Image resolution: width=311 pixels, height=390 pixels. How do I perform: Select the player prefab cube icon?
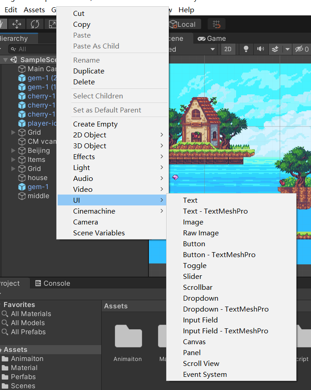pos(22,123)
